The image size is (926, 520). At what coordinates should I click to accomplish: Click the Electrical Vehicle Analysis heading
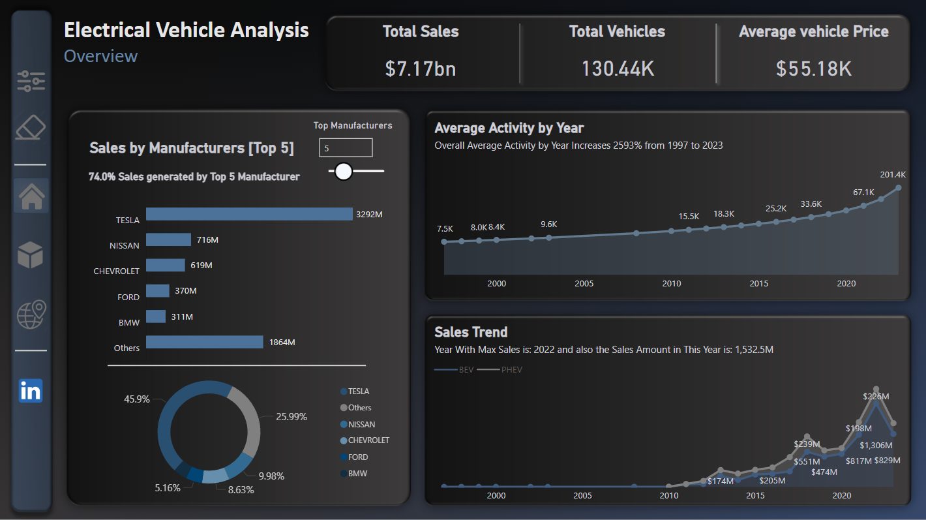(187, 30)
